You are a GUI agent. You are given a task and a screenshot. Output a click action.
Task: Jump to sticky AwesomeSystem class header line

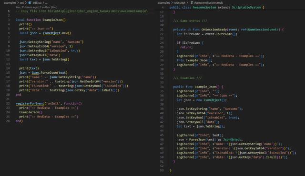[217, 8]
